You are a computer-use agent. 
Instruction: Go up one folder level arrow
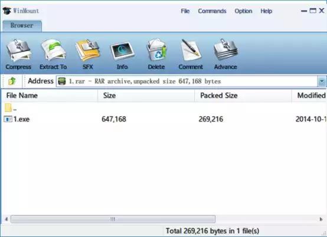12,81
